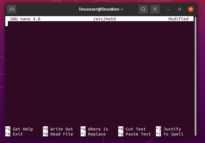The width and height of the screenshot is (205, 143).
Task: Open a new terminal tab
Action: tap(12, 9)
